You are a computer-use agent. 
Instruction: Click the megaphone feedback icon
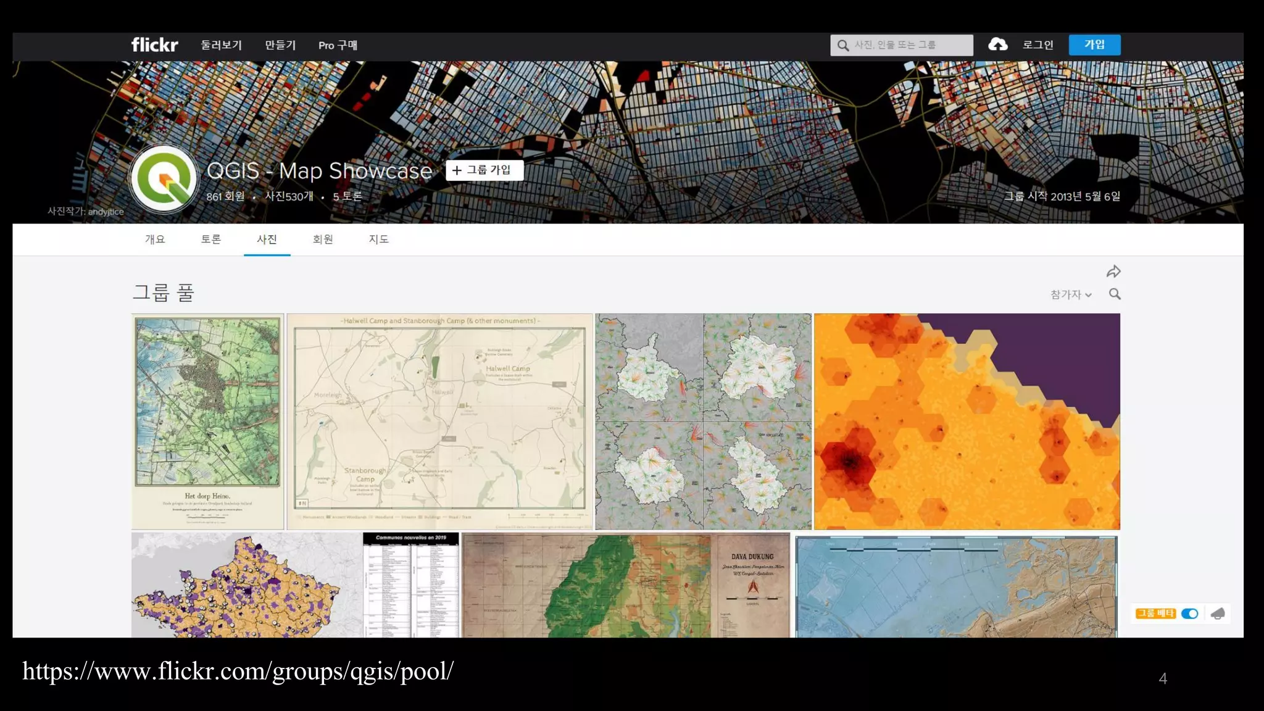pos(1218,613)
